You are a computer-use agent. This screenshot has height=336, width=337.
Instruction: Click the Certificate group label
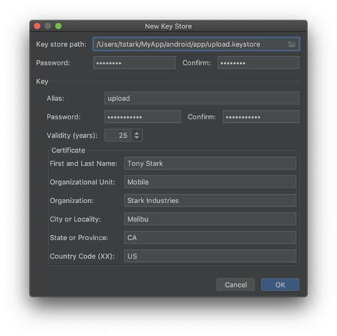[68, 150]
